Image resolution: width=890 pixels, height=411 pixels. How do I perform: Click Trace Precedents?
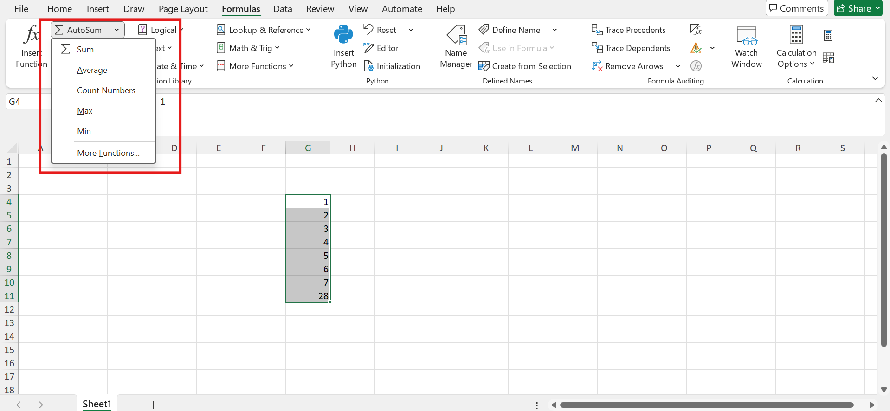629,30
